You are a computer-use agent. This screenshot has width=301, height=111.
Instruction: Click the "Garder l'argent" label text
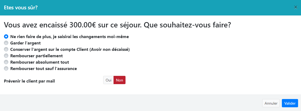[25, 43]
